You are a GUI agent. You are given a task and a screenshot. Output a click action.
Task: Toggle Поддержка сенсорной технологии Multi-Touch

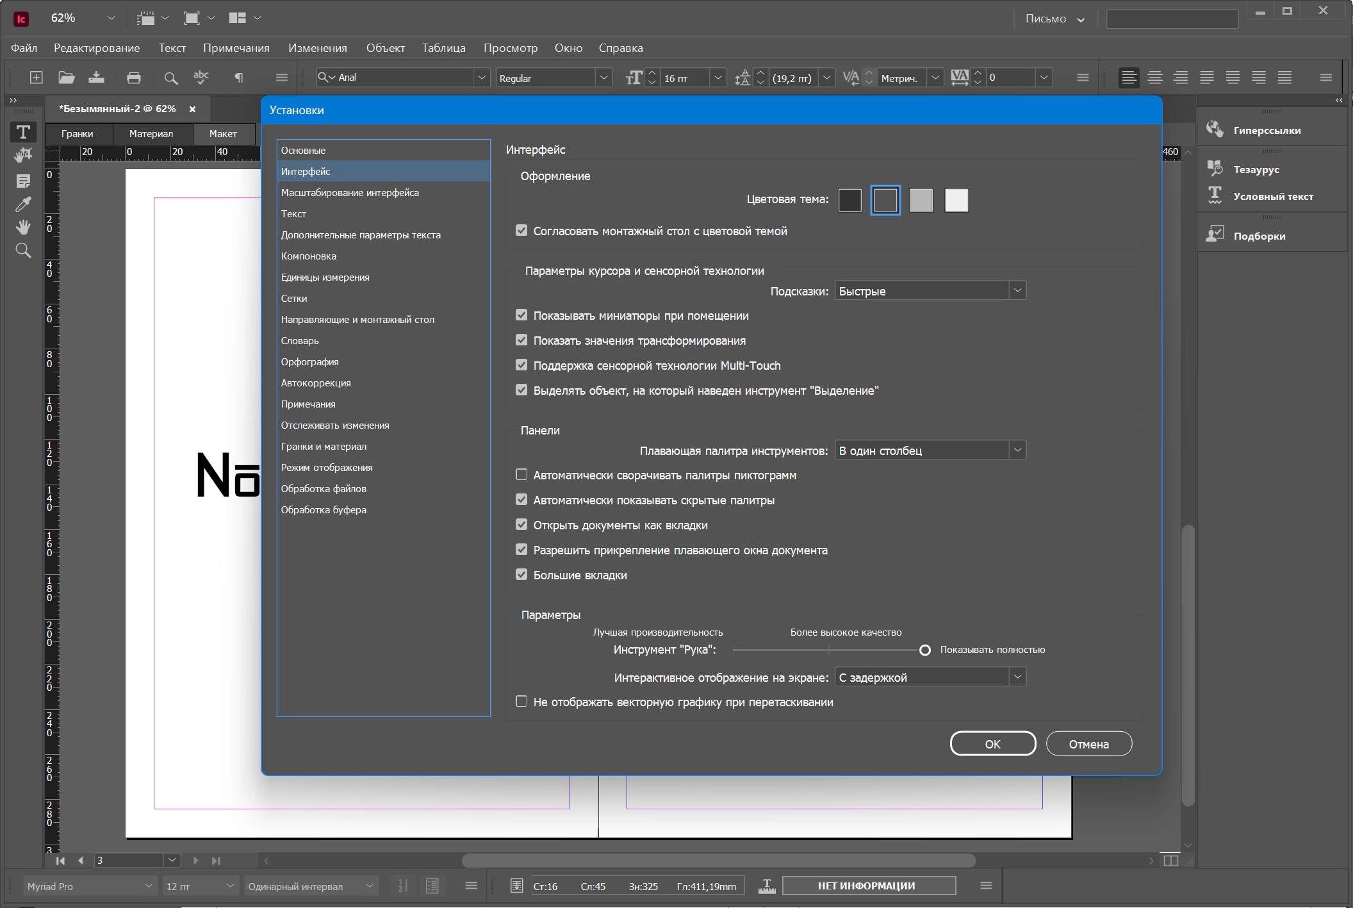[521, 365]
